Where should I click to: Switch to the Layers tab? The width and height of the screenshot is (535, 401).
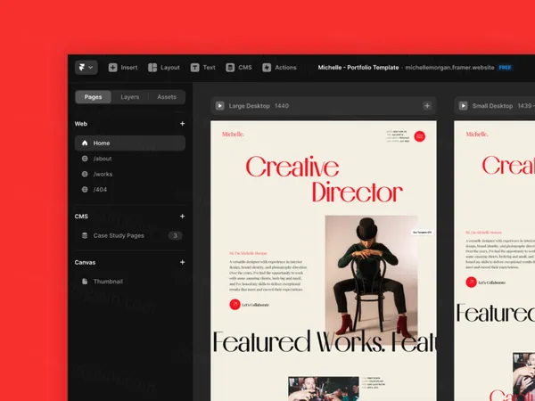[x=129, y=97]
